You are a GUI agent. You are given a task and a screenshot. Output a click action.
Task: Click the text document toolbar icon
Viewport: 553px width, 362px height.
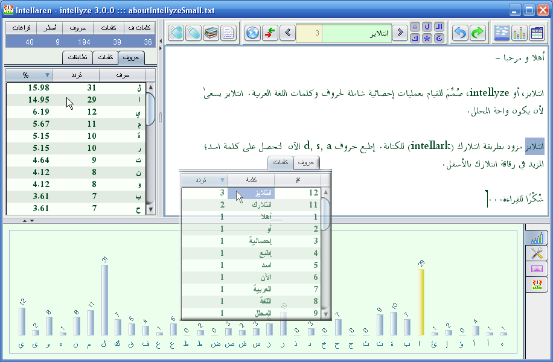pyautogui.click(x=229, y=33)
